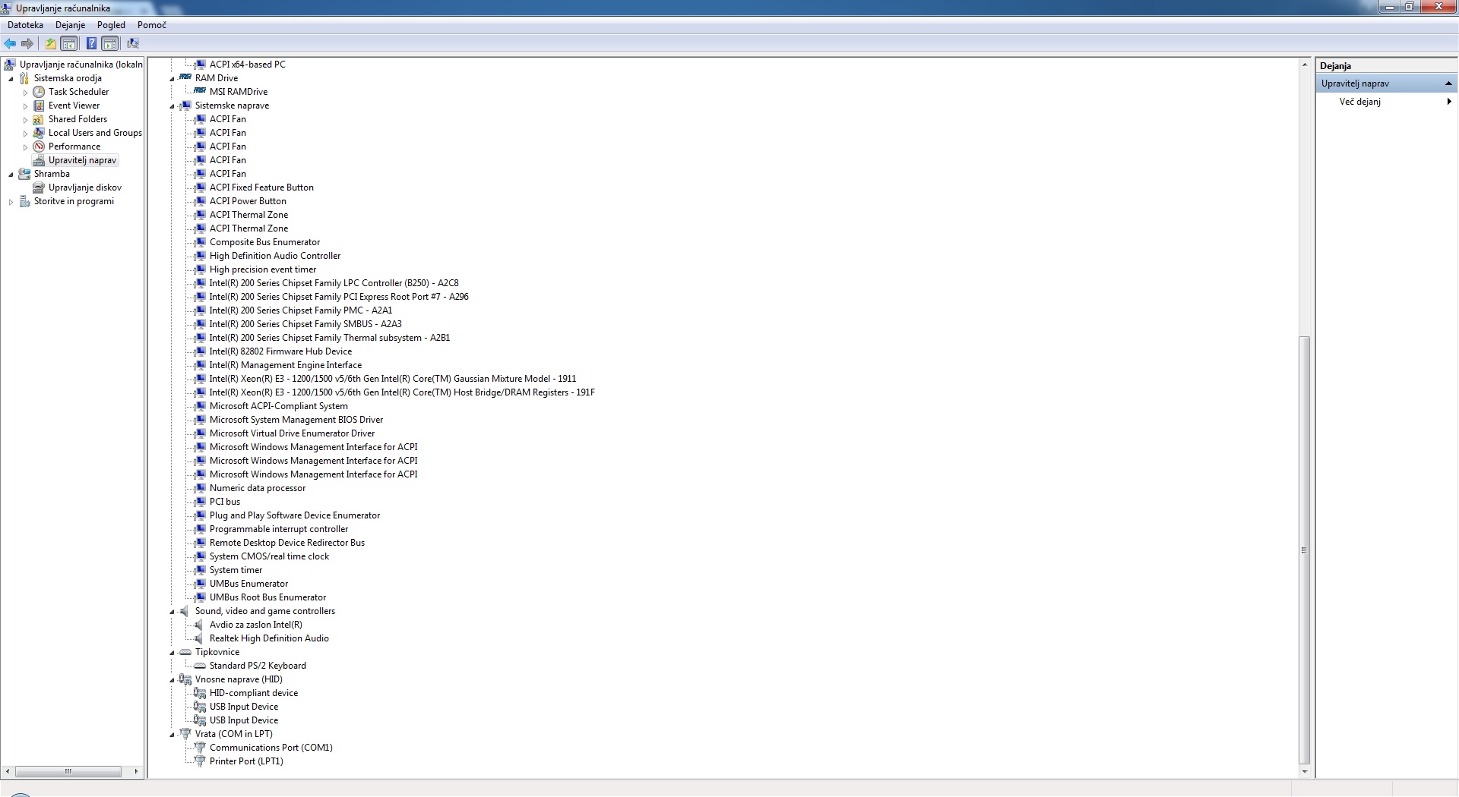1459x797 pixels.
Task: Select Intel(R) 82802 Firmware Hub Device
Action: point(280,351)
